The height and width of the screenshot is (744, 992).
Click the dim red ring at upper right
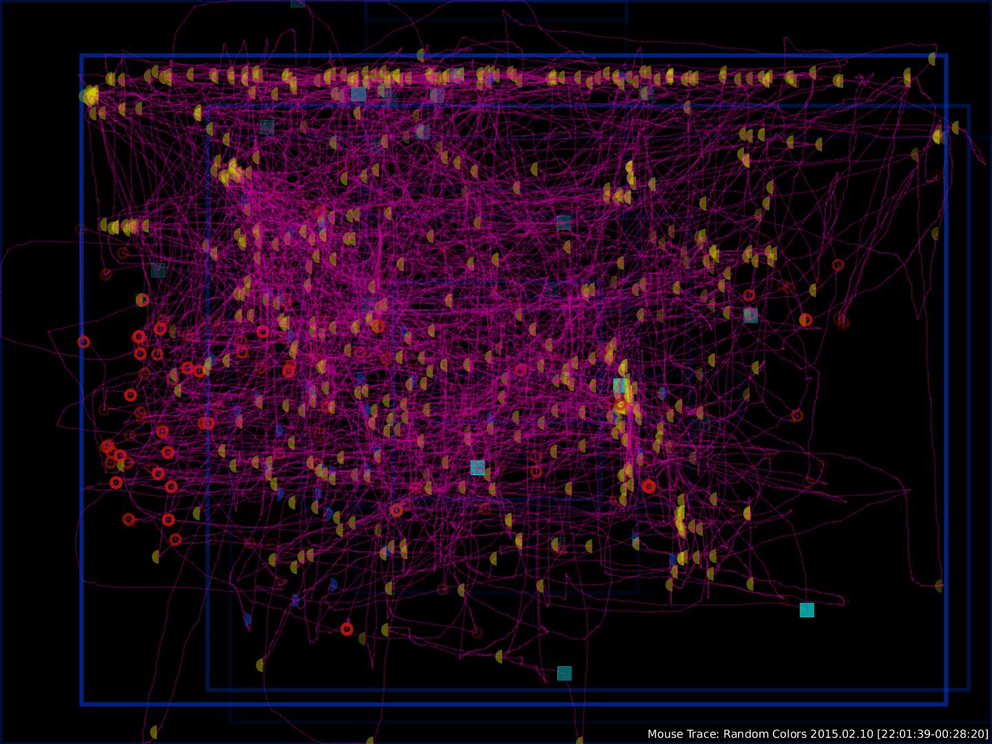point(838,265)
